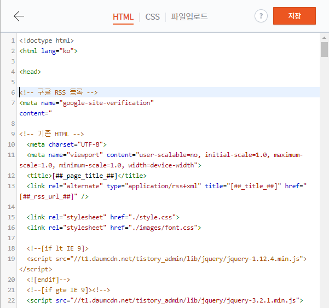Click the <!--[if lt IE 9]> line
Screen dimensions: 329x308
point(57,248)
